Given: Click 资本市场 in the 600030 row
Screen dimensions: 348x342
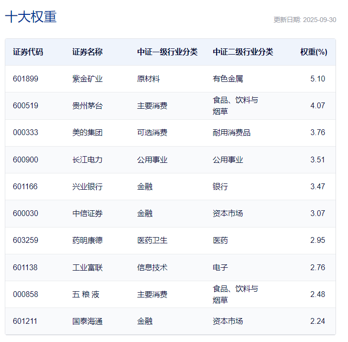Looking at the screenshot, I should tap(228, 213).
